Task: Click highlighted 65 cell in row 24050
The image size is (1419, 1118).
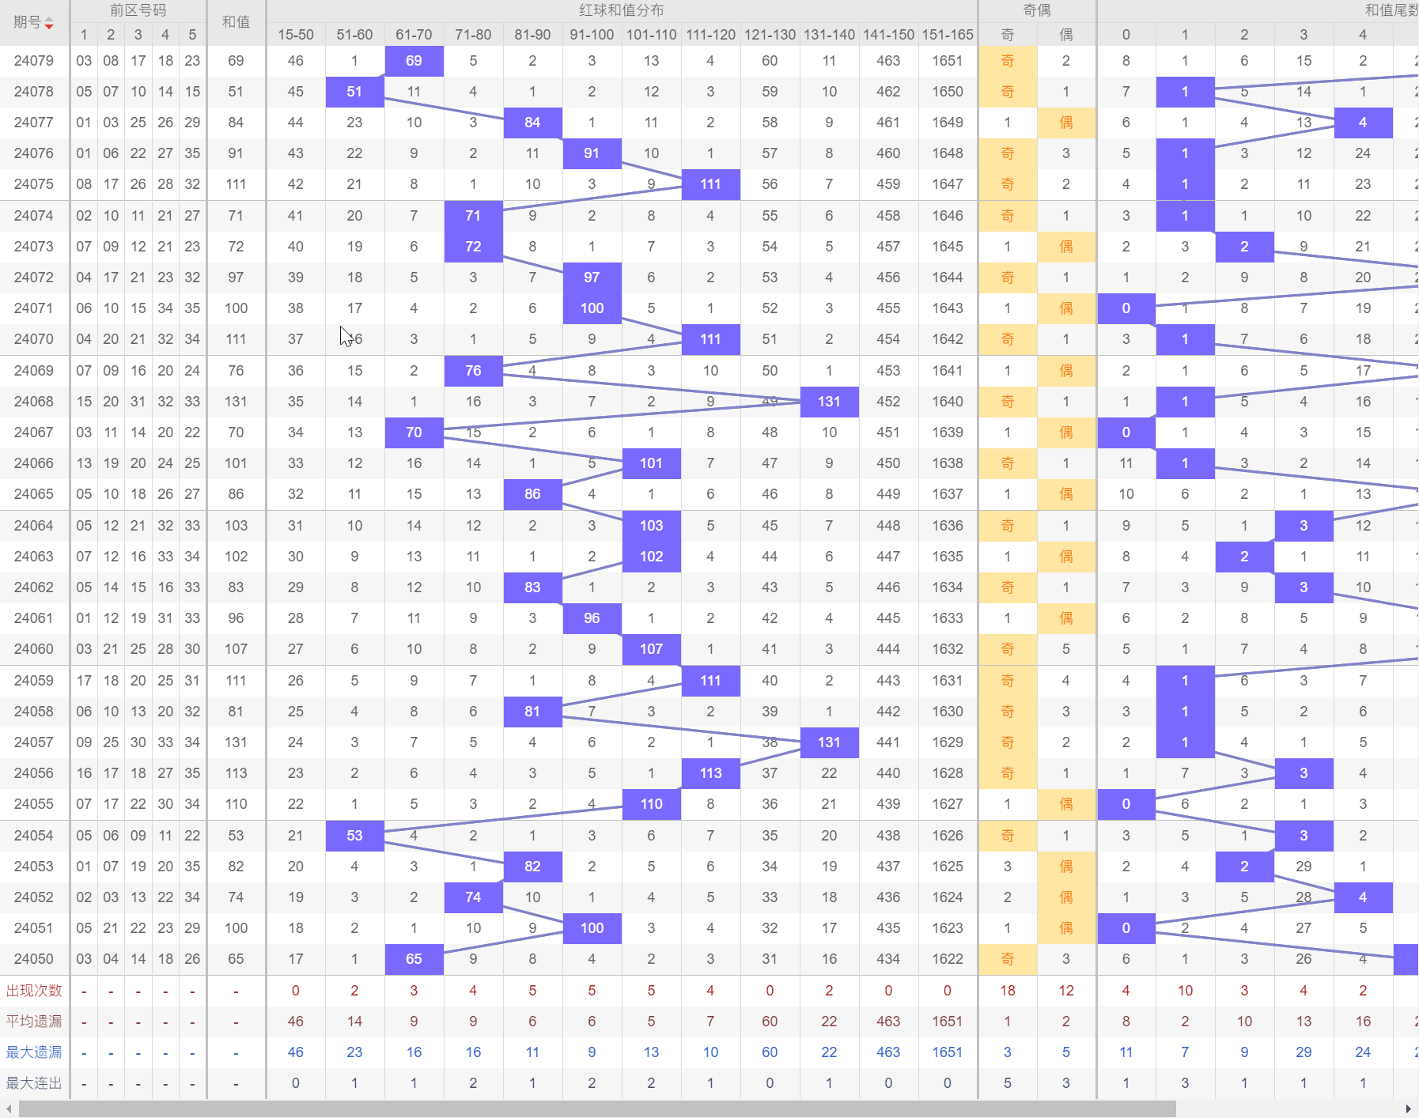Action: click(414, 959)
